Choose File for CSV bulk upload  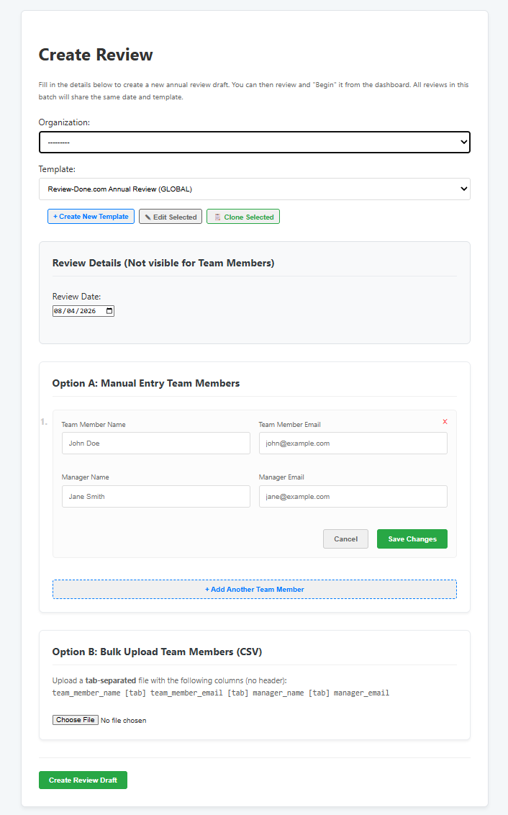pos(76,720)
